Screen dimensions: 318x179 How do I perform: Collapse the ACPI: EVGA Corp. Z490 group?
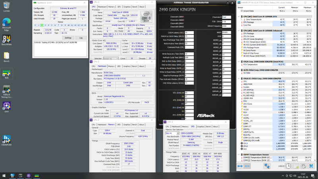coord(239,70)
